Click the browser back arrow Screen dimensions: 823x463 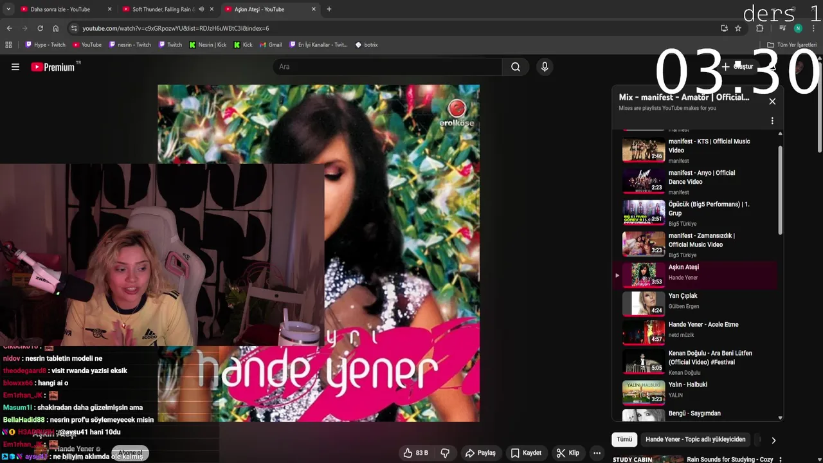pos(9,28)
